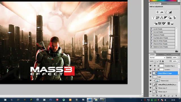Create new fill or adjustment layer
The width and height of the screenshot is (181, 102).
coord(165,96)
